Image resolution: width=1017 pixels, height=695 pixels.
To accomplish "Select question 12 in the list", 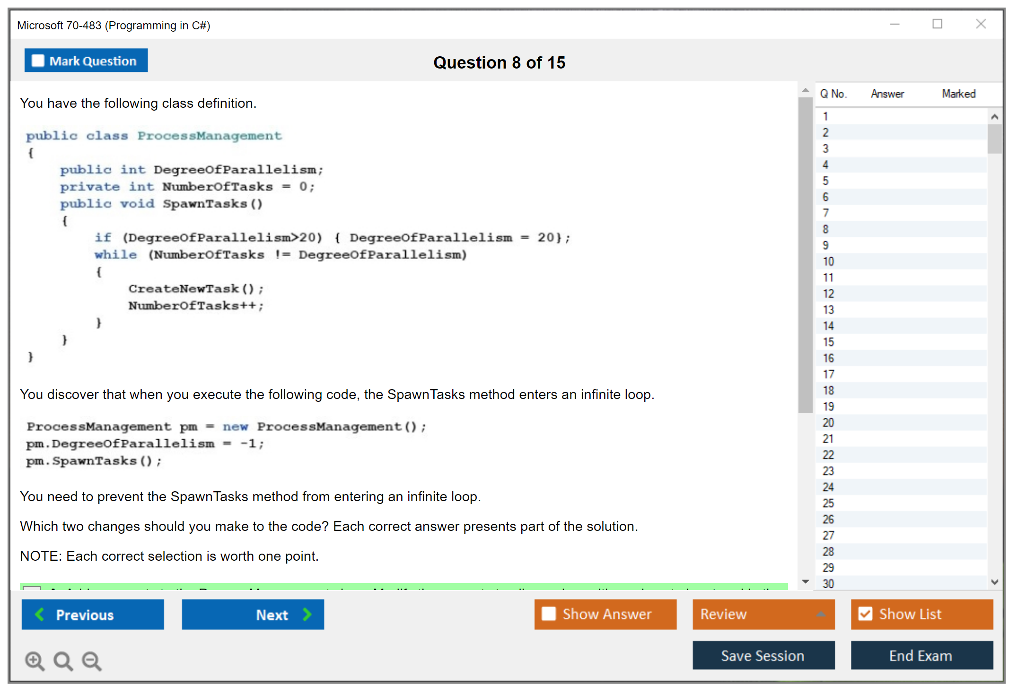I will coord(829,294).
